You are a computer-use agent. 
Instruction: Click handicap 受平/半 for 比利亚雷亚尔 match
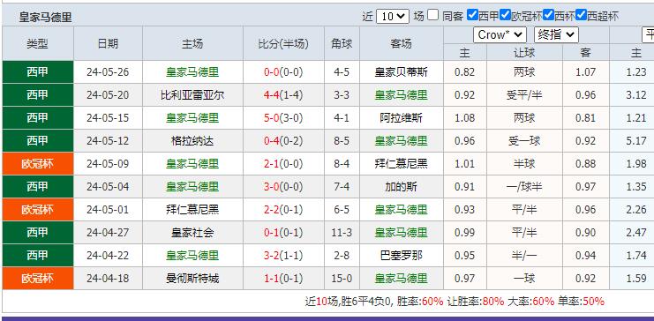[524, 95]
